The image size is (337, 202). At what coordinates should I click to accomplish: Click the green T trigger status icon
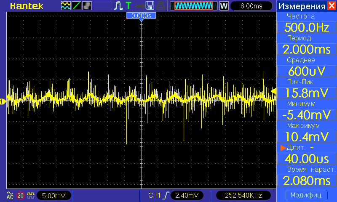coord(128,6)
